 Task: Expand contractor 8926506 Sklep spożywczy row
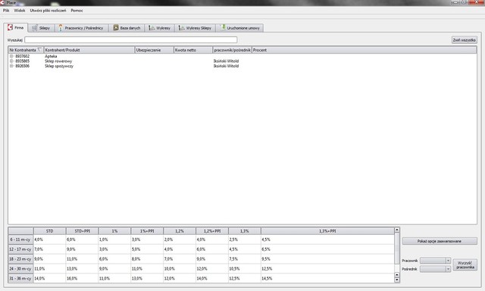point(11,66)
